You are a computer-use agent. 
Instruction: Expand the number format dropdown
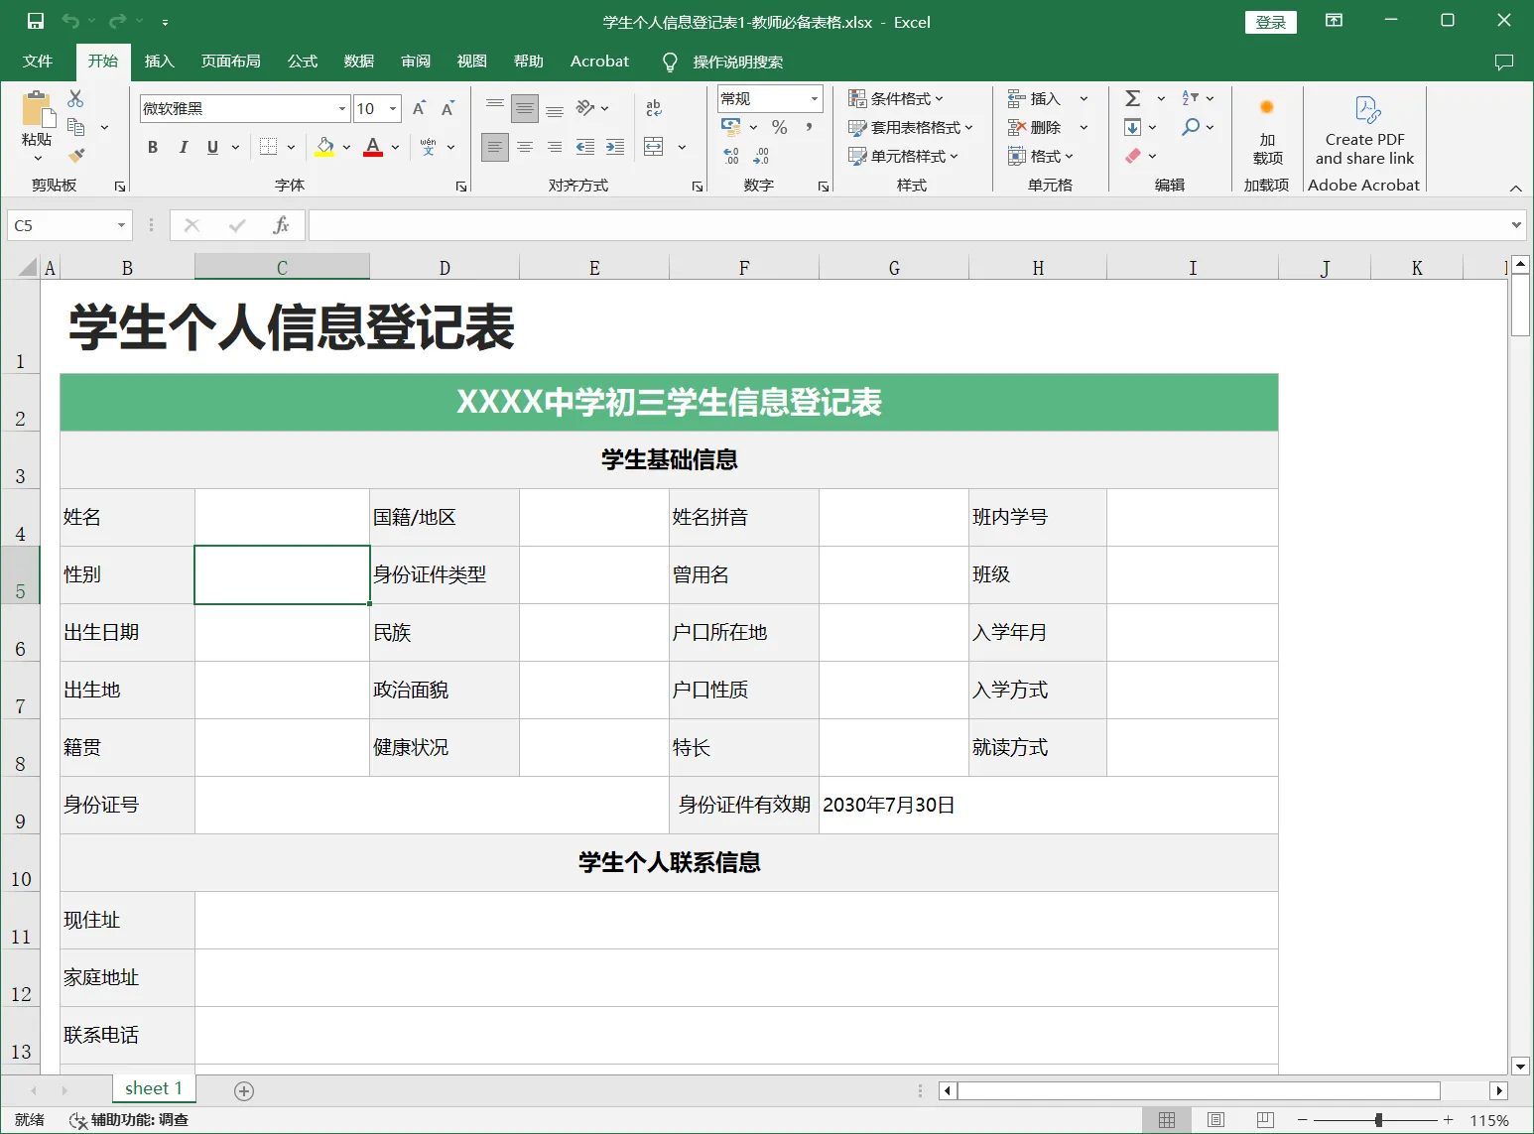coord(815,98)
